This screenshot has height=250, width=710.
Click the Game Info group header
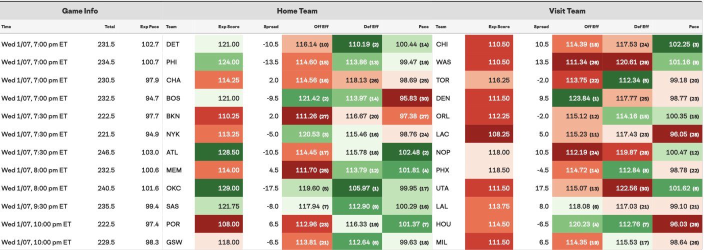(80, 10)
